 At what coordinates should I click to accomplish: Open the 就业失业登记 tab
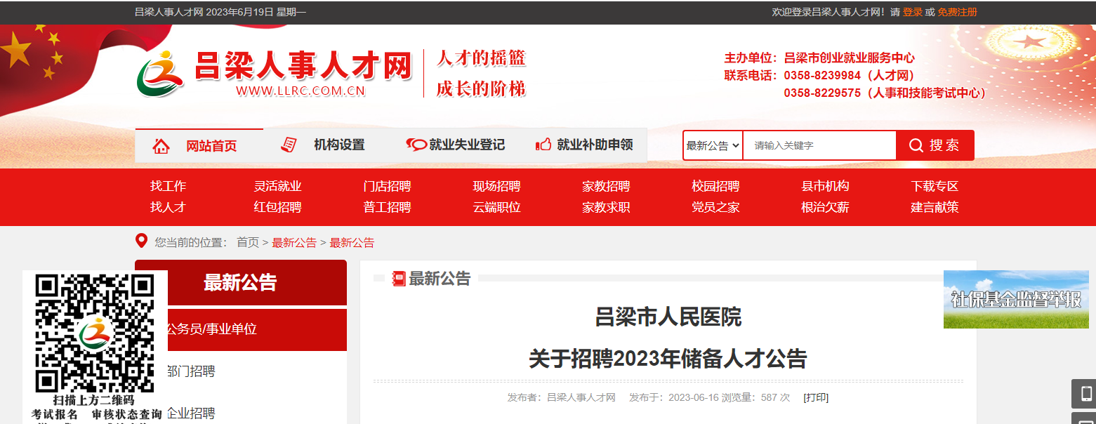(455, 145)
